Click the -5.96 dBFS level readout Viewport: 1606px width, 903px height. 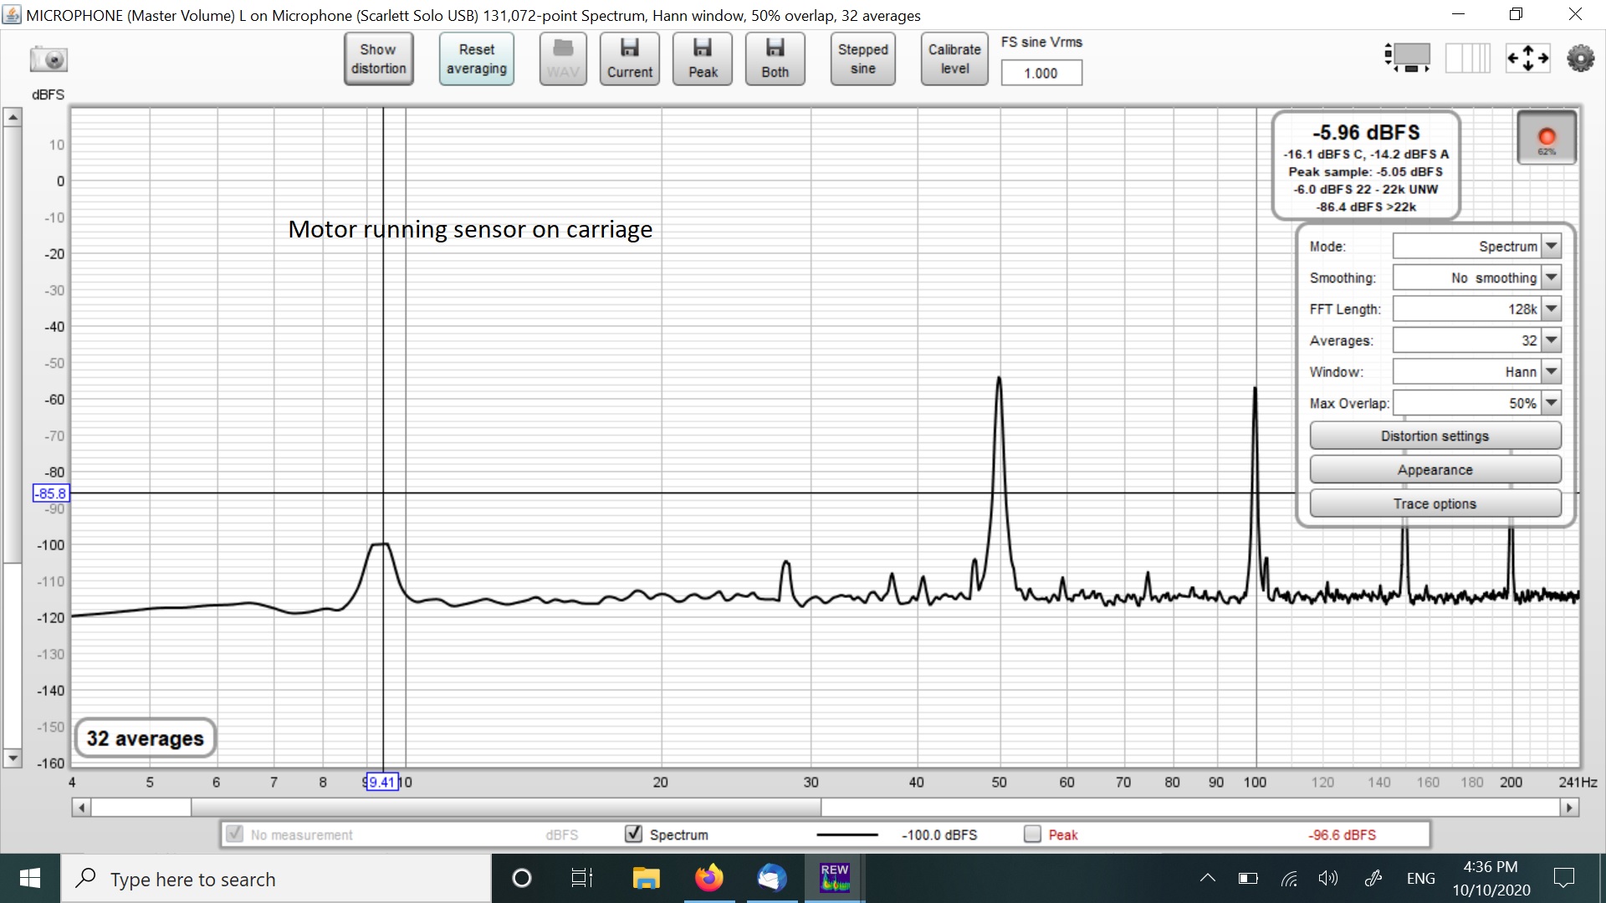pyautogui.click(x=1366, y=132)
